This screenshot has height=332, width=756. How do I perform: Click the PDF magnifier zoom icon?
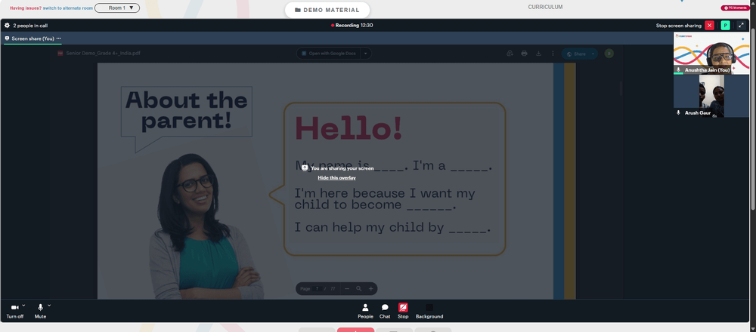point(358,289)
